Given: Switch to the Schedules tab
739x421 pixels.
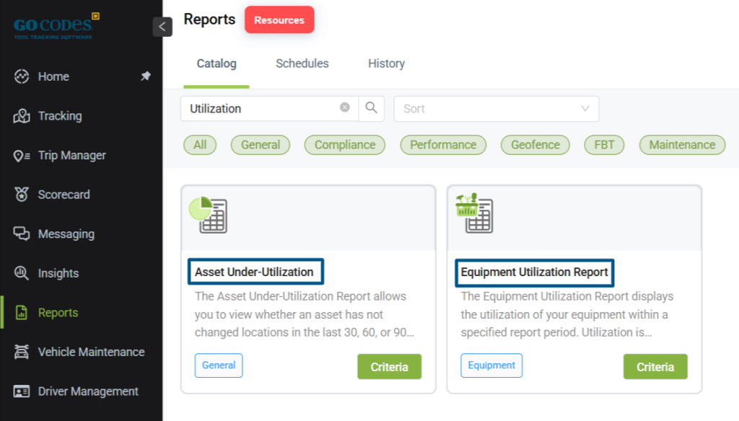Looking at the screenshot, I should click(302, 63).
